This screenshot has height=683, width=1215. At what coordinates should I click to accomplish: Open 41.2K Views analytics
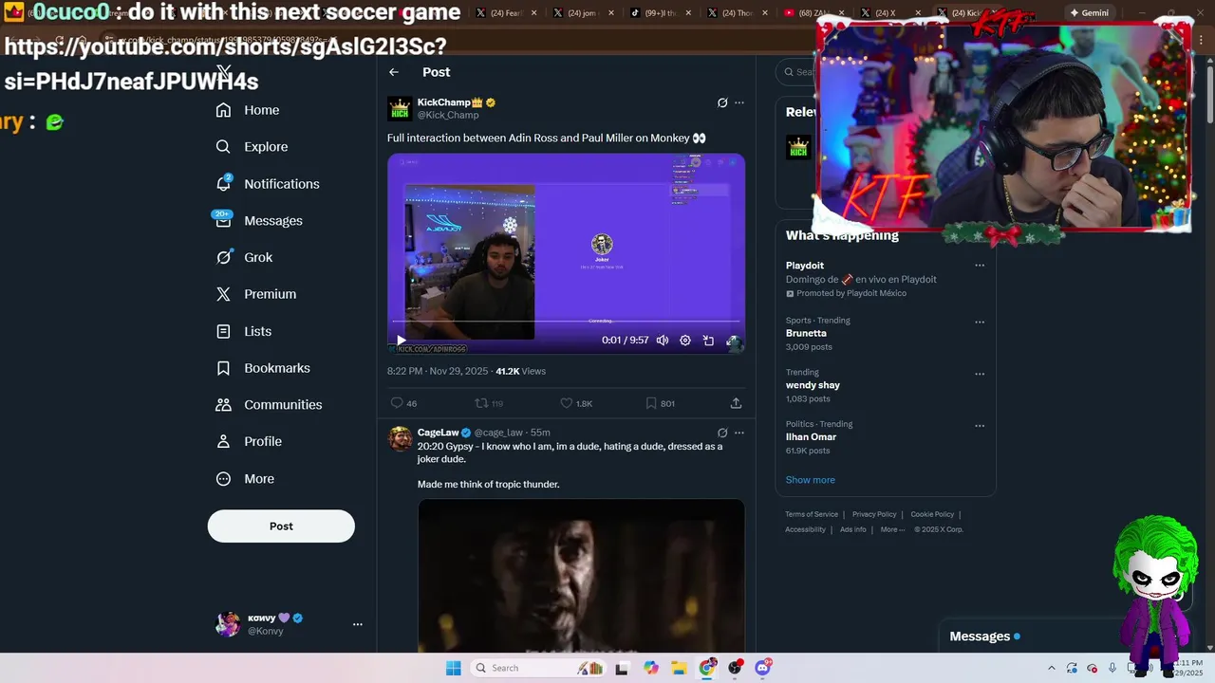520,371
